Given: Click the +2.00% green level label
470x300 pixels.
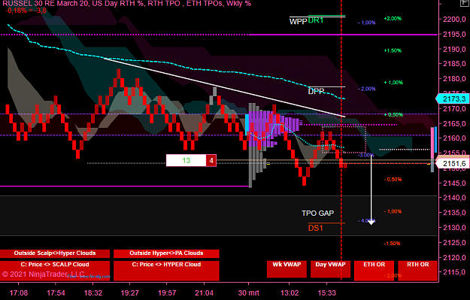Looking at the screenshot, I should (x=393, y=18).
